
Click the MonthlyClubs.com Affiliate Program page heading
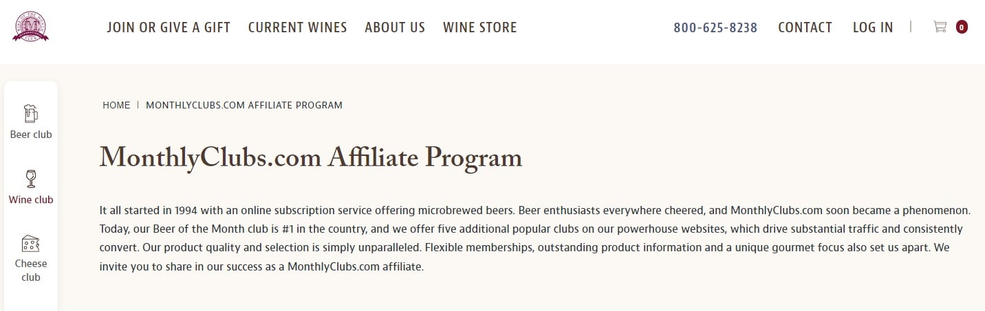pos(311,158)
